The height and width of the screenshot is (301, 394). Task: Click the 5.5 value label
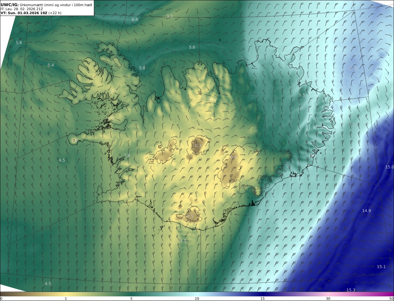coord(302,95)
